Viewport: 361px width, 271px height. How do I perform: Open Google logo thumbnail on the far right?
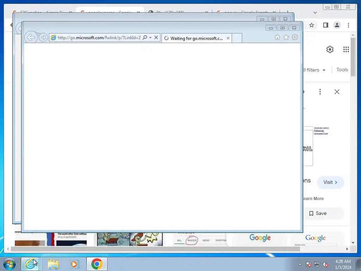316,238
